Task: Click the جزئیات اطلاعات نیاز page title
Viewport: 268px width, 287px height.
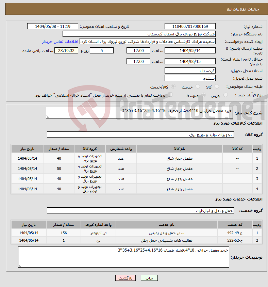Action: pos(242,9)
